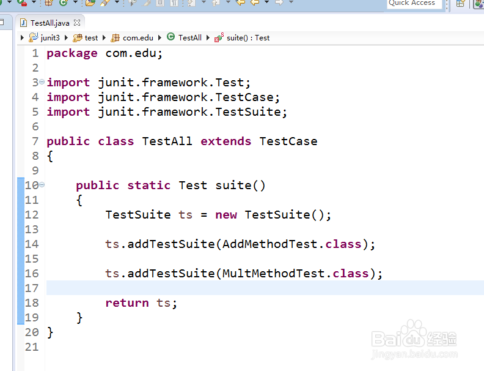The width and height of the screenshot is (484, 371).
Task: Click 'TestSuite();' constructor call on line 12
Action: point(288,215)
